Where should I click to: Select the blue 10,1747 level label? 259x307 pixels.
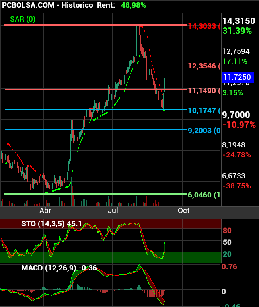click(204, 110)
